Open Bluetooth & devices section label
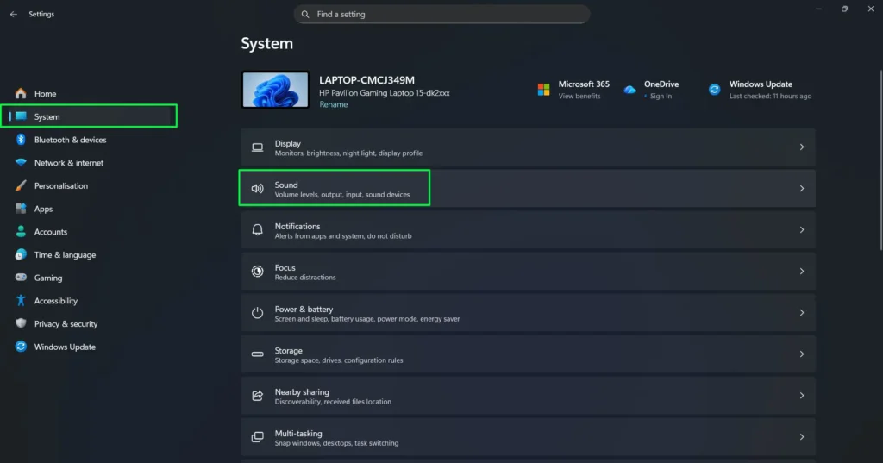Image resolution: width=883 pixels, height=463 pixels. [71, 140]
